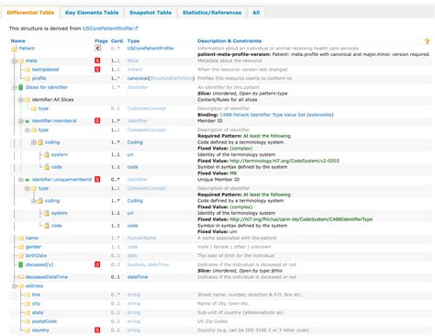Open the dateTime type link for deceasedDateTime
435x336 pixels.
point(138,277)
